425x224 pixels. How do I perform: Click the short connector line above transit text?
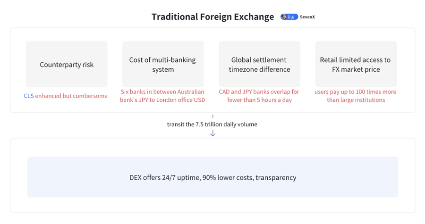coord(212,116)
